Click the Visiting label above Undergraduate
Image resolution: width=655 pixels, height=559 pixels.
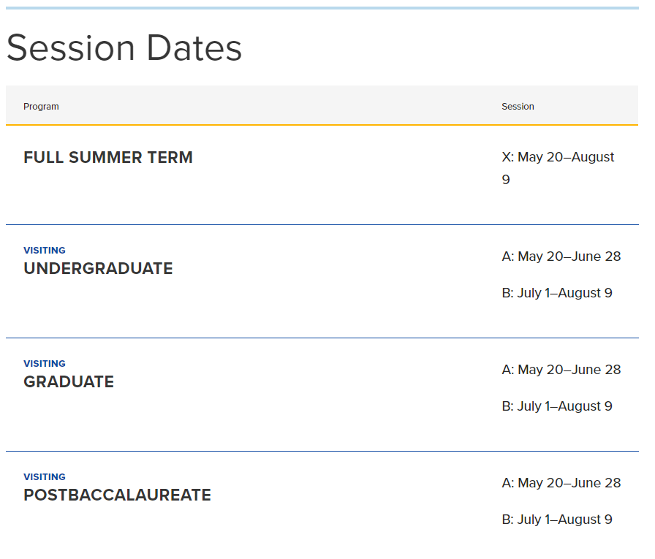click(x=45, y=250)
